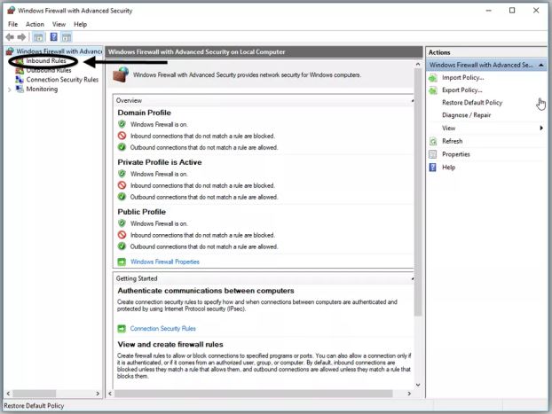Click the green arrow beside Connection Security Rules link
Screen dimensions: 552x414
[122, 329]
